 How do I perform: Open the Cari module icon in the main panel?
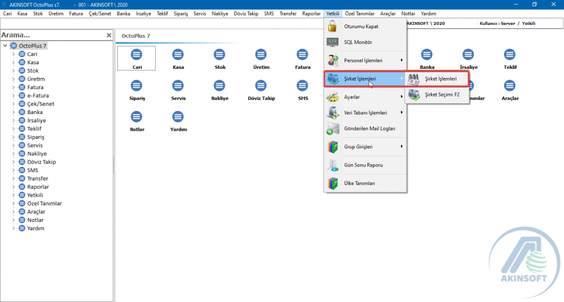click(136, 55)
